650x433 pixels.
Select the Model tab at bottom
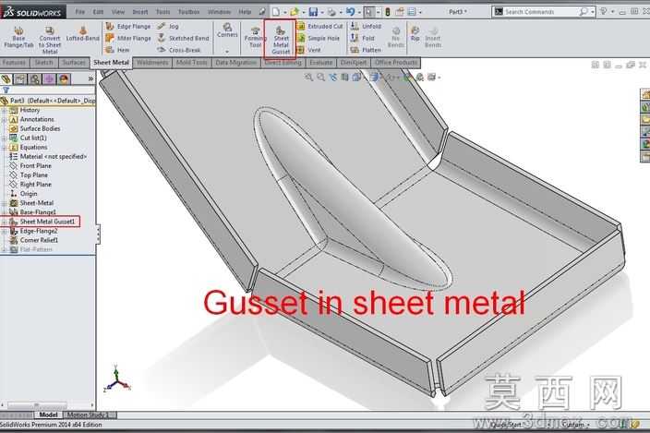click(x=48, y=415)
